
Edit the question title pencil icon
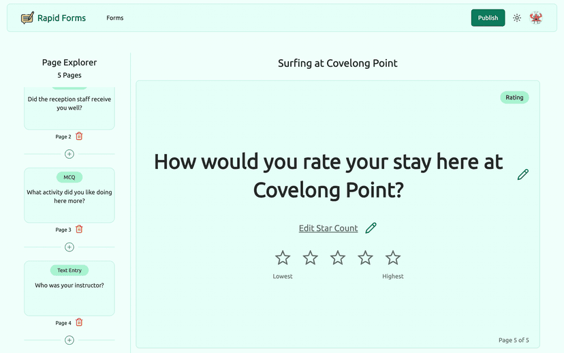pyautogui.click(x=523, y=174)
